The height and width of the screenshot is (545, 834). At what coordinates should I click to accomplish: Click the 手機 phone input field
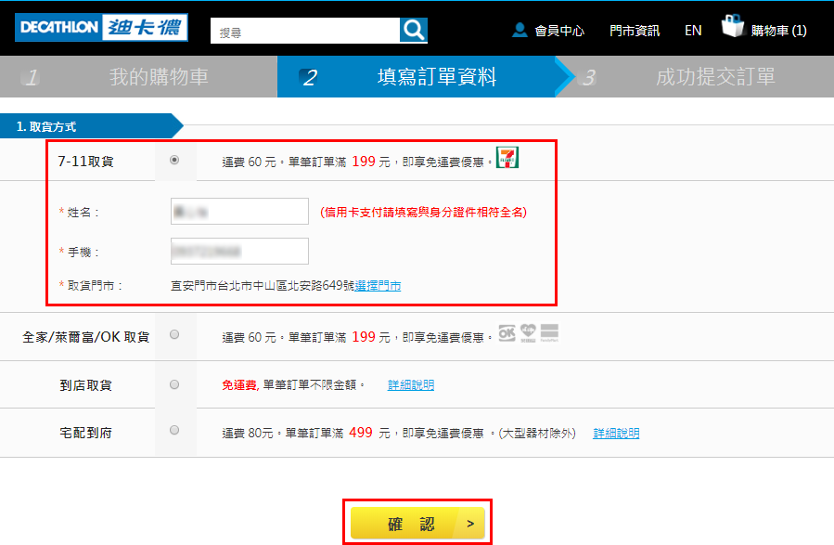coord(239,252)
